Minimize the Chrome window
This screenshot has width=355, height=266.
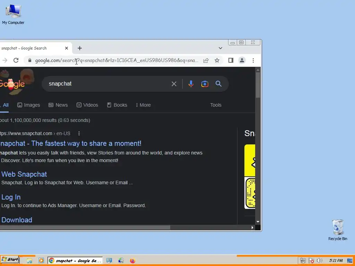pyautogui.click(x=233, y=43)
